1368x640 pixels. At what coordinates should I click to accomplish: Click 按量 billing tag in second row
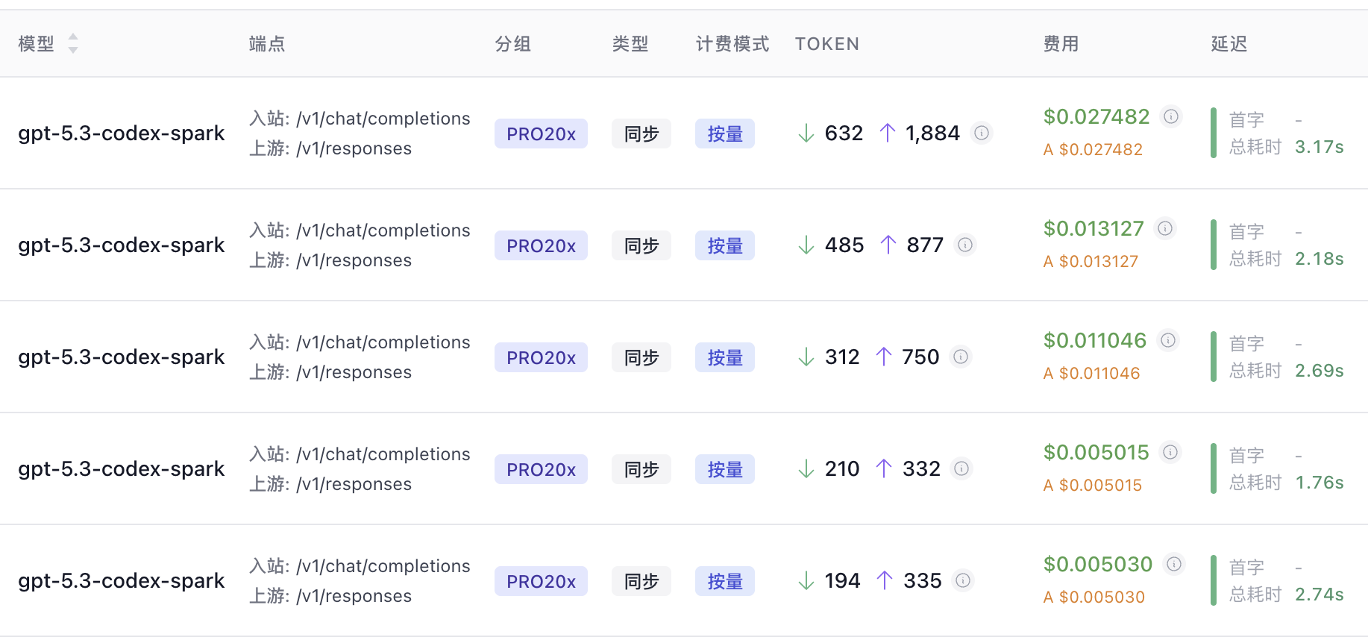pyautogui.click(x=725, y=245)
